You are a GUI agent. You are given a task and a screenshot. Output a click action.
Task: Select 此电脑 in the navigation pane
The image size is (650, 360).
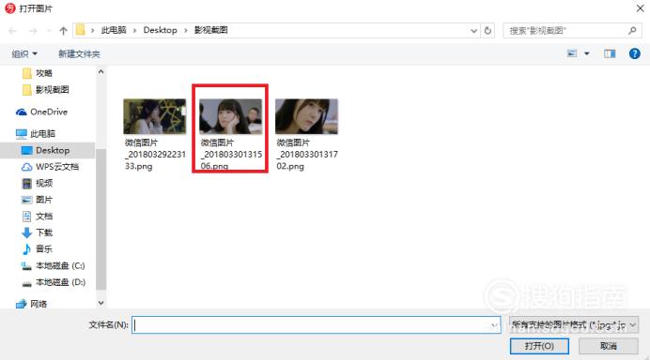[36, 134]
